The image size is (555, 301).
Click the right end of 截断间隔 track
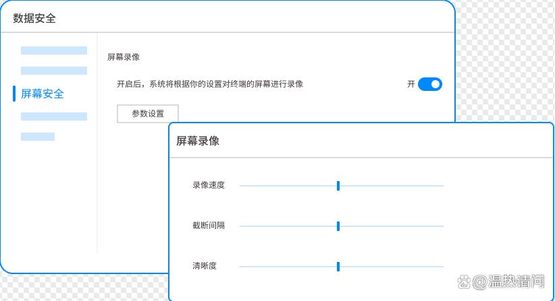click(442, 226)
